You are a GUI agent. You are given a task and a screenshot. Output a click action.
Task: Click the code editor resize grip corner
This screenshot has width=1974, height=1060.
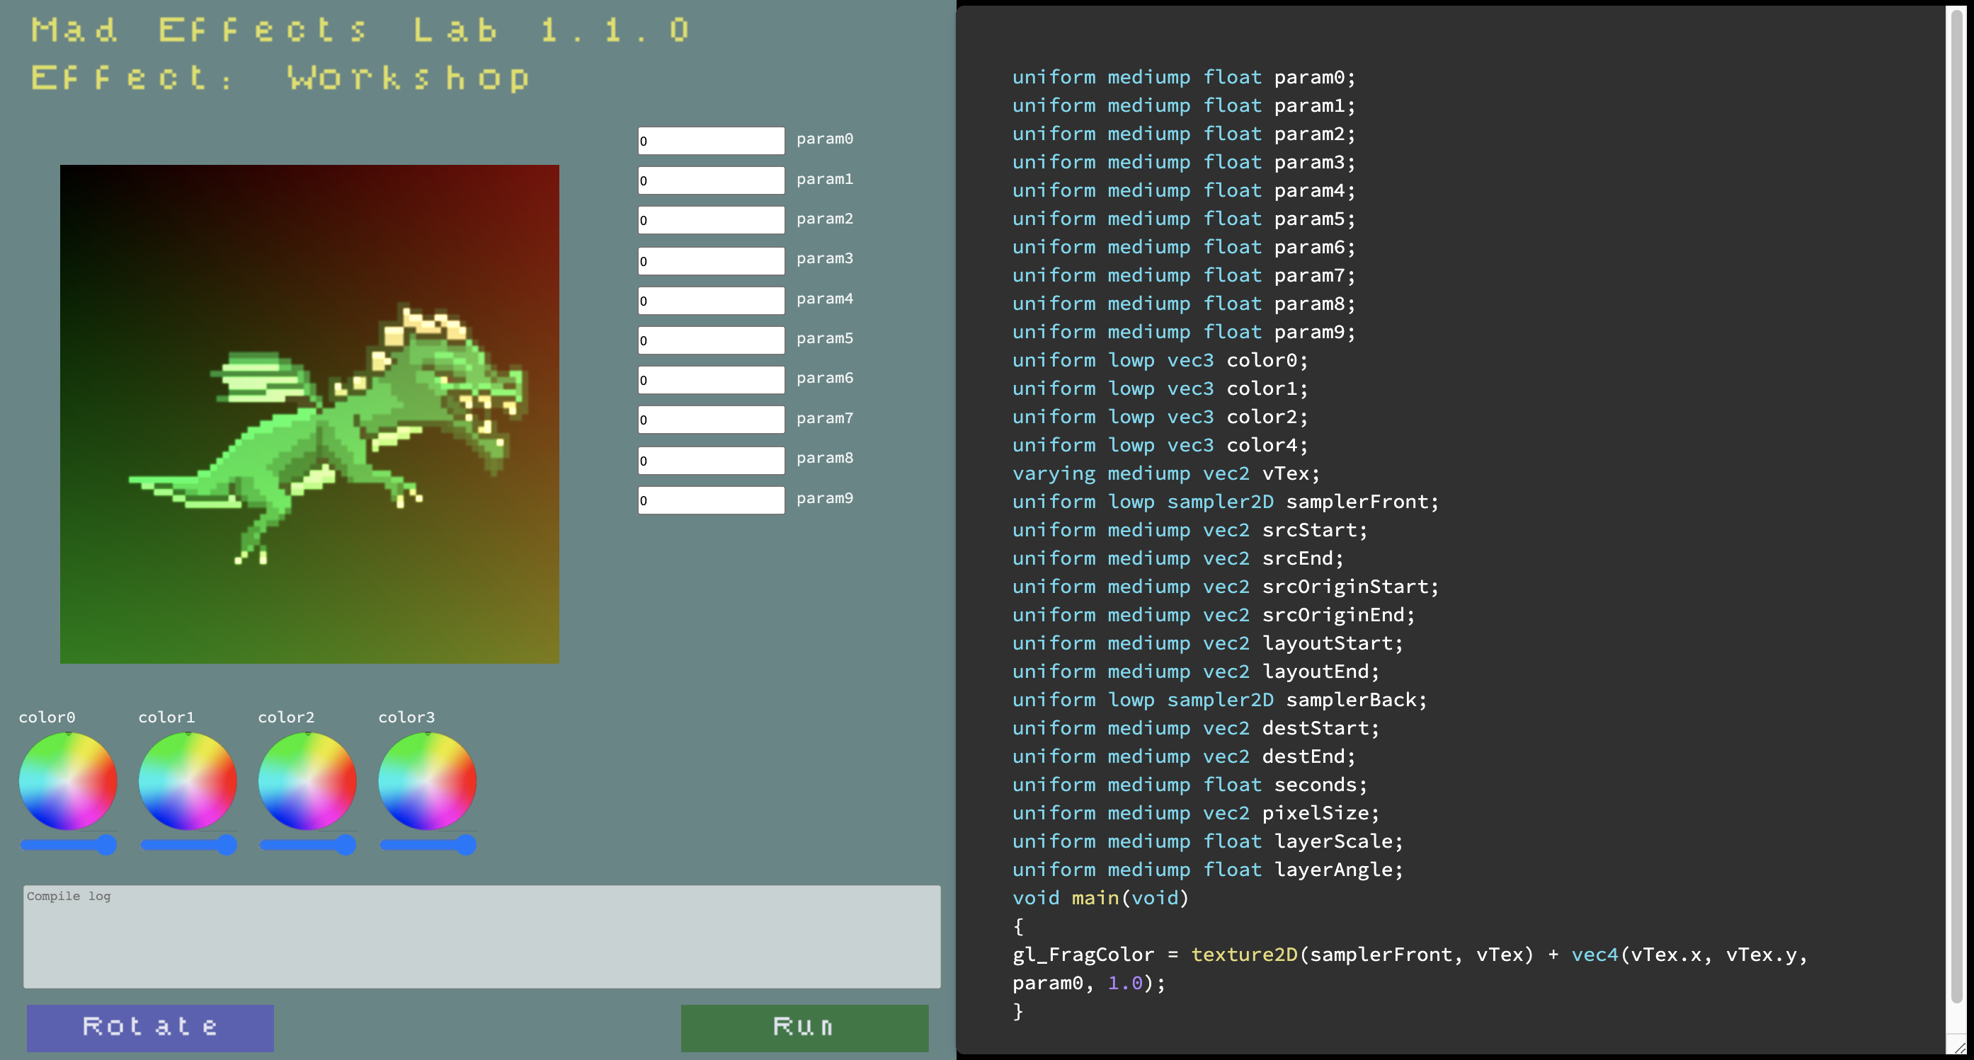pyautogui.click(x=1961, y=1047)
